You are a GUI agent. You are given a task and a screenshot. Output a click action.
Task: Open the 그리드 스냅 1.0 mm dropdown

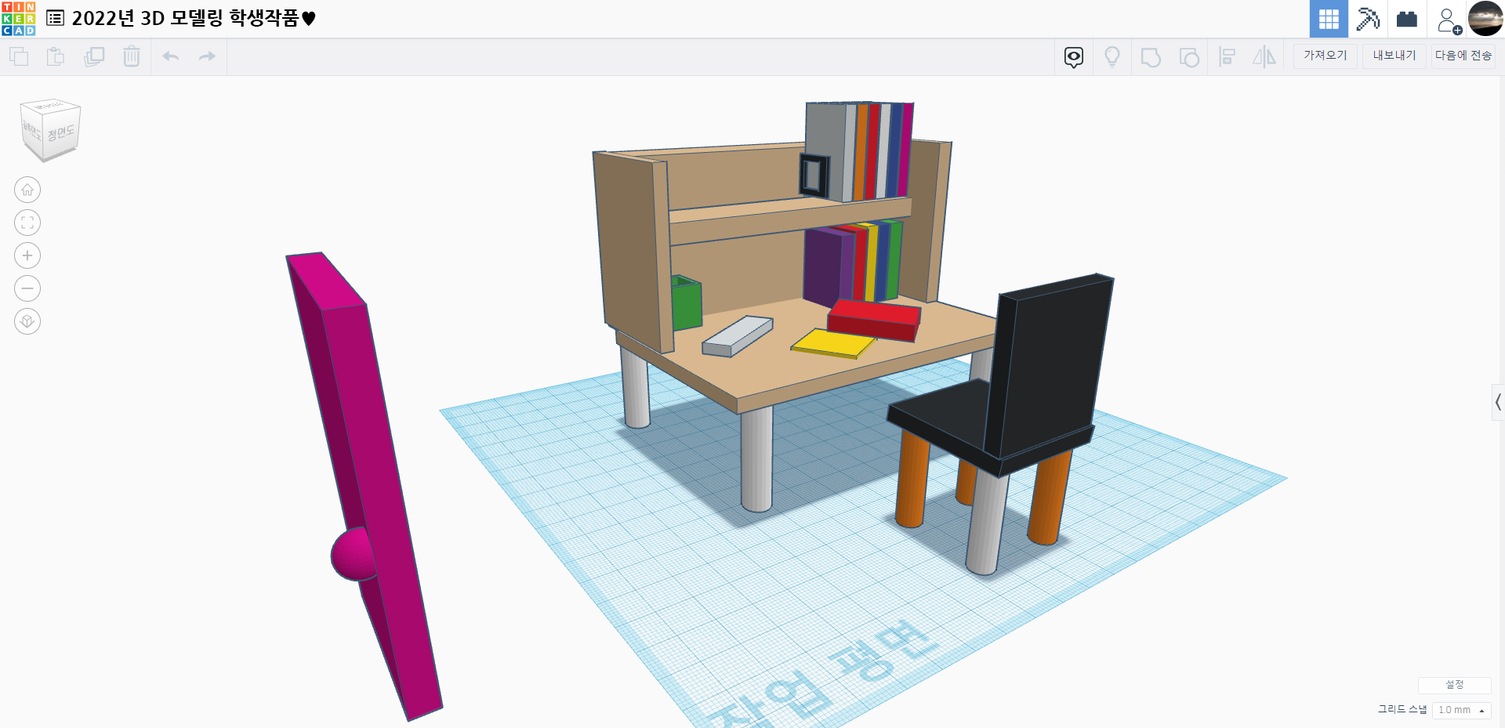pyautogui.click(x=1461, y=710)
